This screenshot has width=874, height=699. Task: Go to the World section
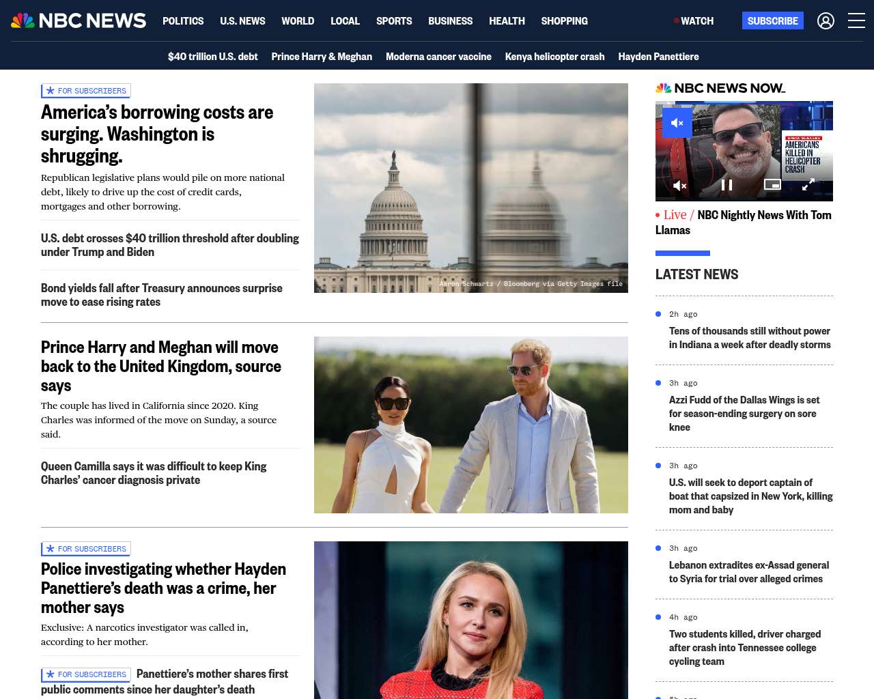click(298, 21)
